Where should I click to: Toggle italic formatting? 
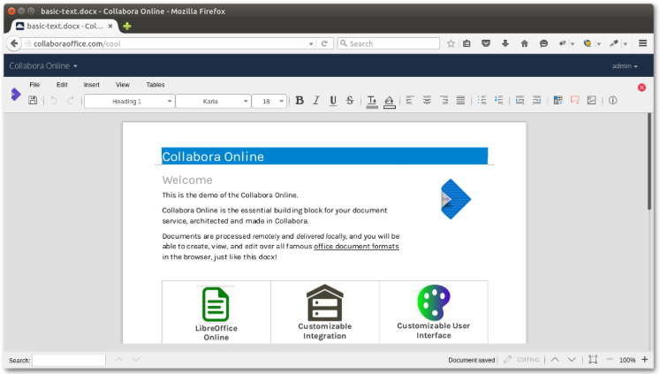pos(316,100)
